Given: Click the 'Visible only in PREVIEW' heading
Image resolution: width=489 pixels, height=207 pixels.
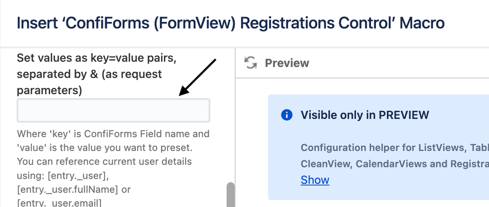Looking at the screenshot, I should pyautogui.click(x=365, y=115).
